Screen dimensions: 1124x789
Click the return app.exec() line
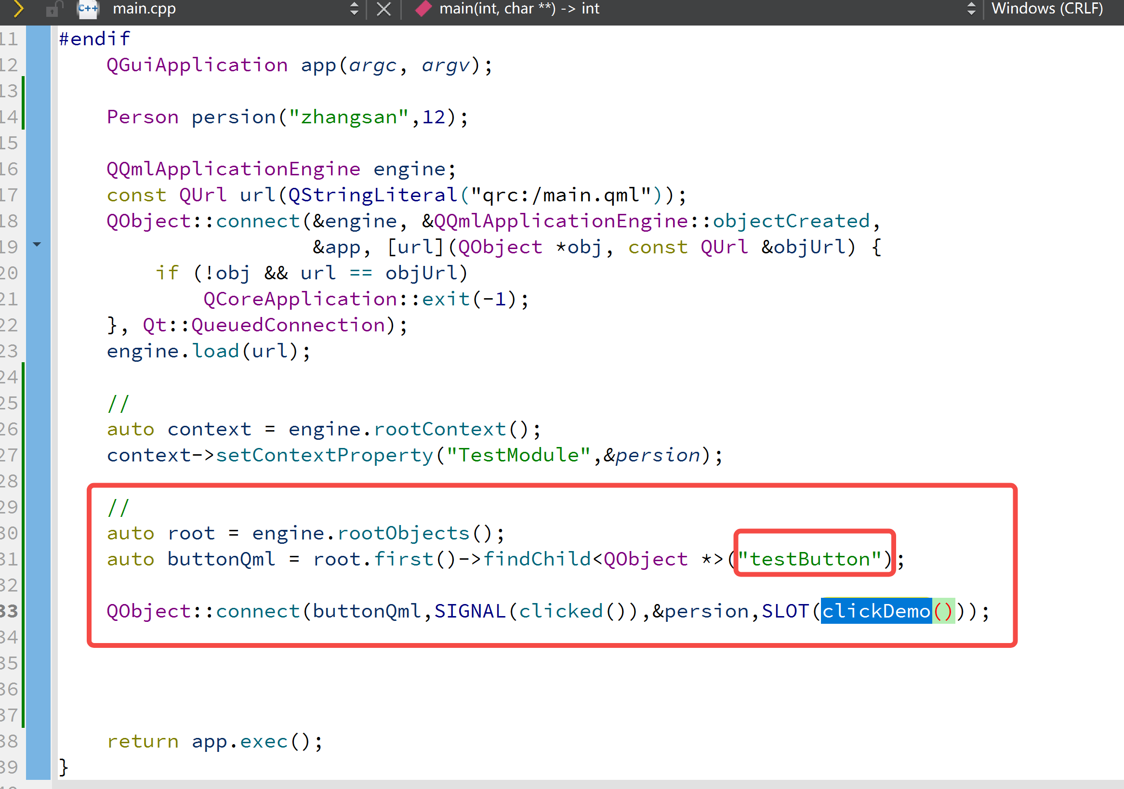214,741
